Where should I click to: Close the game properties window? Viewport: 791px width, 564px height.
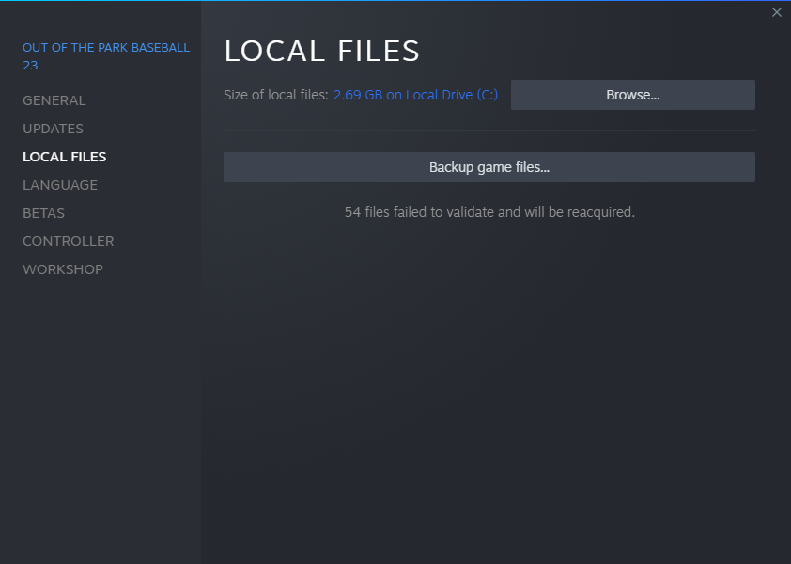[777, 12]
